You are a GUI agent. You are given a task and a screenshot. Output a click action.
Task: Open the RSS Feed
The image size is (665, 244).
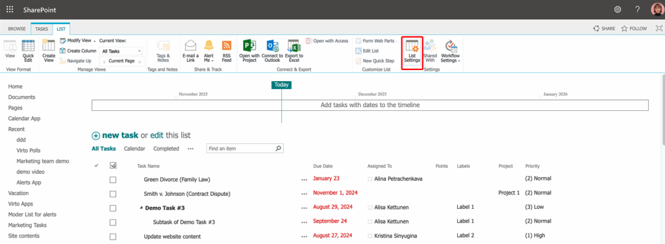[x=227, y=51]
